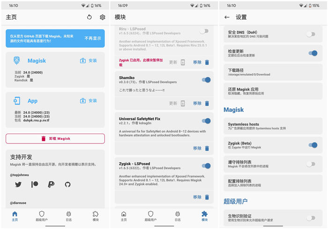This screenshot has width=328, height=229.
Task: Tap the shield icon in the modules screen's bottom bar
Action: coord(150,214)
